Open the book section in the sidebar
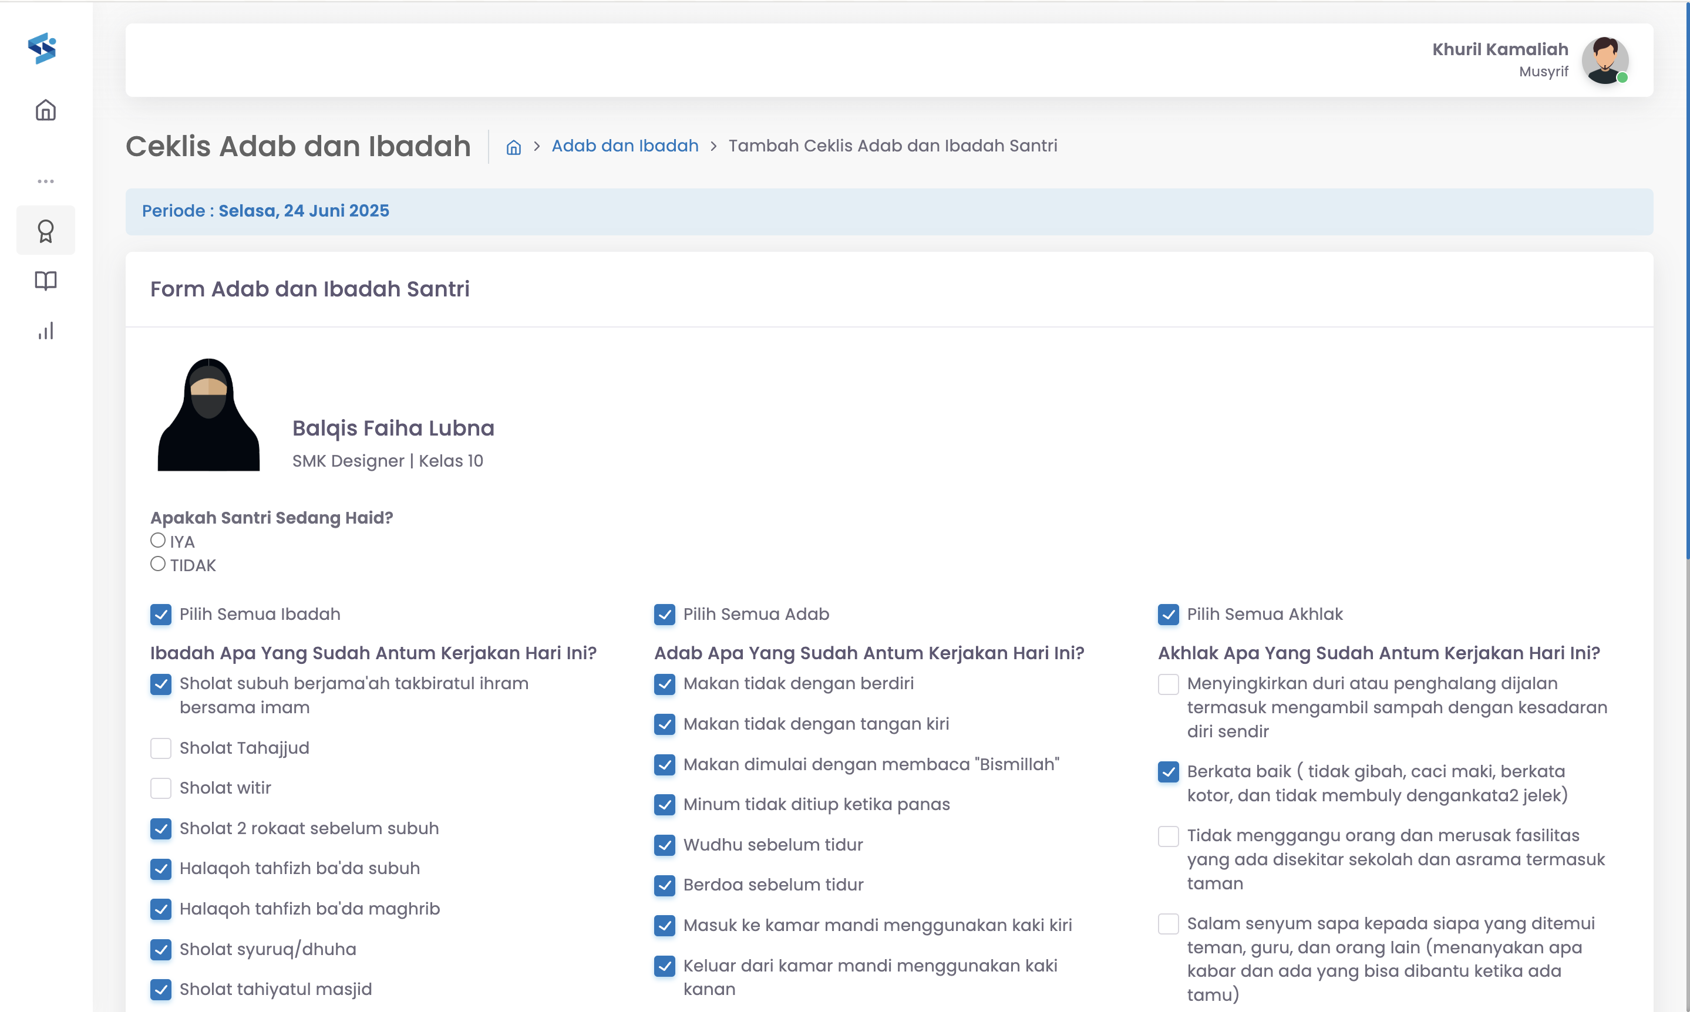This screenshot has width=1690, height=1012. click(x=45, y=281)
